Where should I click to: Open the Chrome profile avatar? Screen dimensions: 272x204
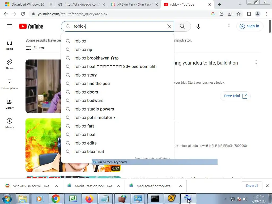[x=258, y=14]
